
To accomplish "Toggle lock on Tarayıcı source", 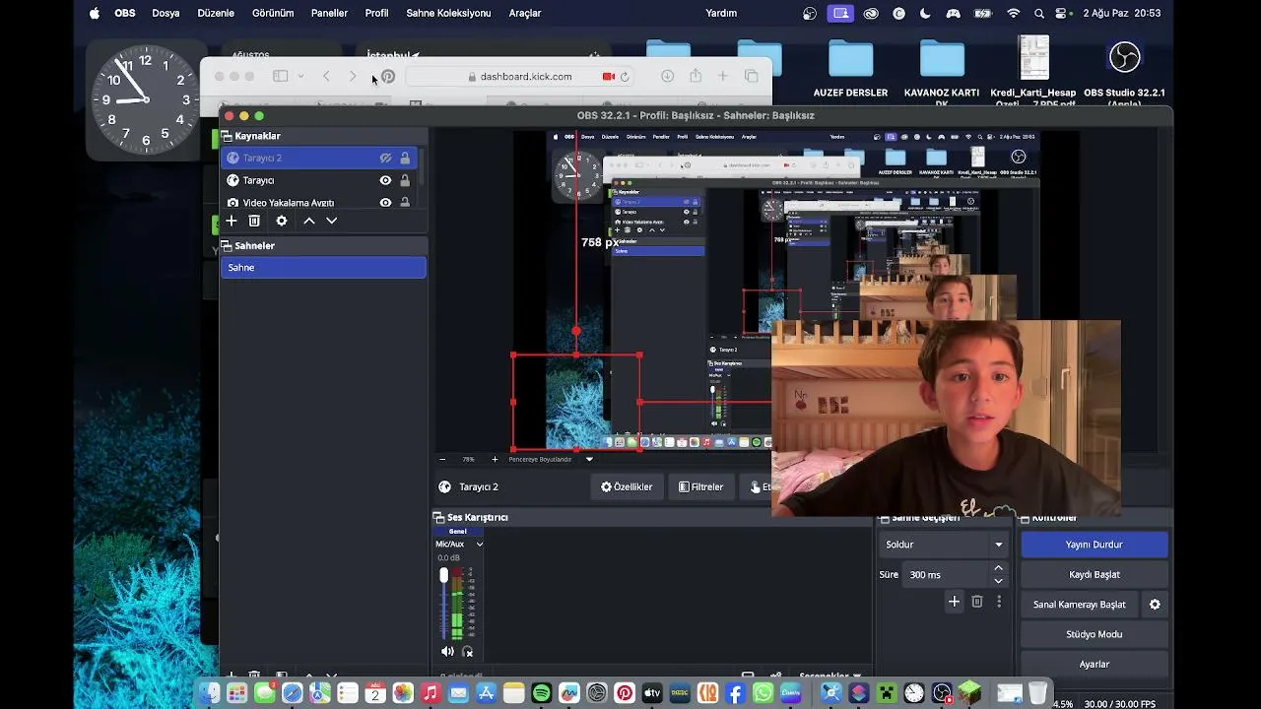I will coord(405,180).
